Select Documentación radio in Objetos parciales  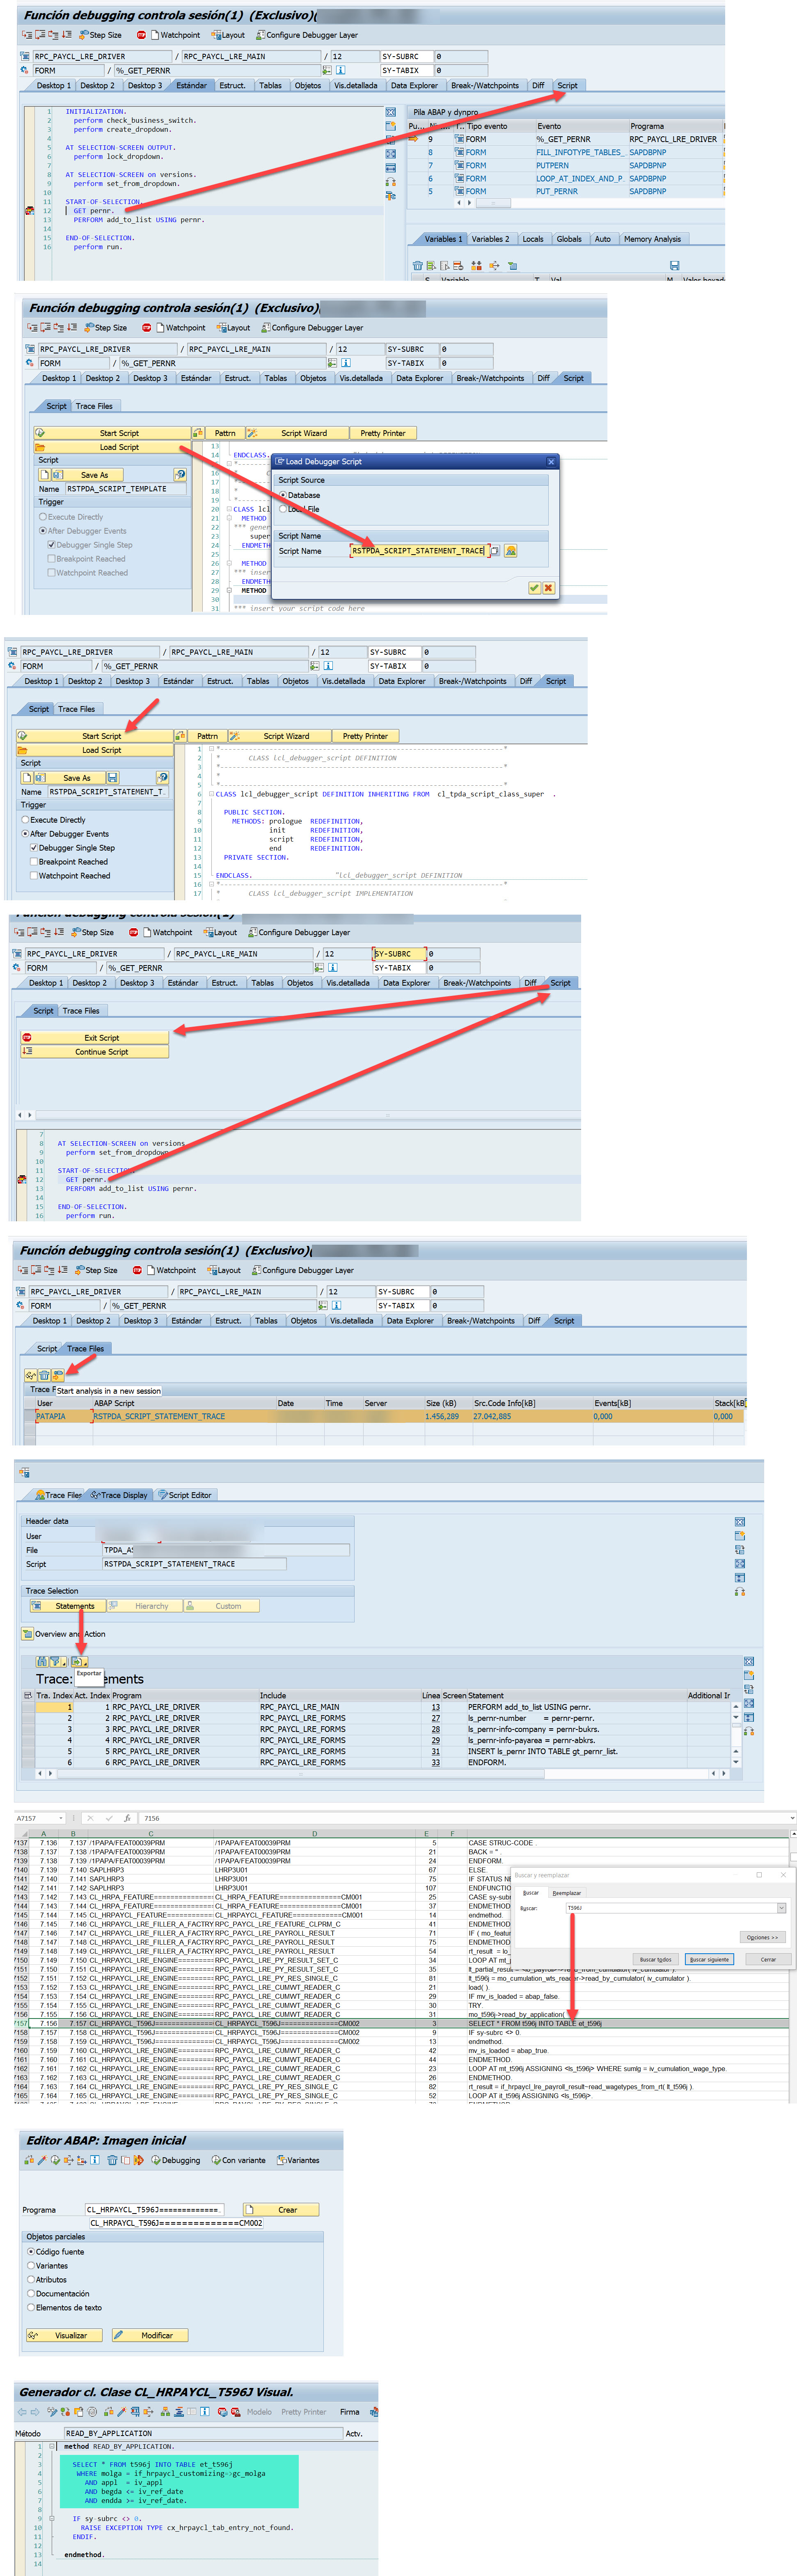click(31, 2293)
